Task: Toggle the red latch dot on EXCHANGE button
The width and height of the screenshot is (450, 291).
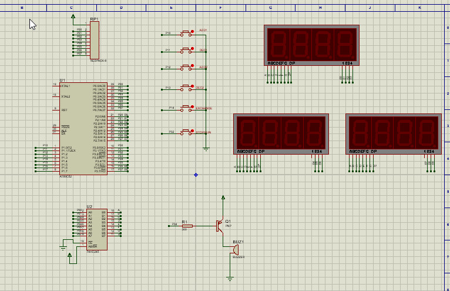Action: [x=193, y=106]
